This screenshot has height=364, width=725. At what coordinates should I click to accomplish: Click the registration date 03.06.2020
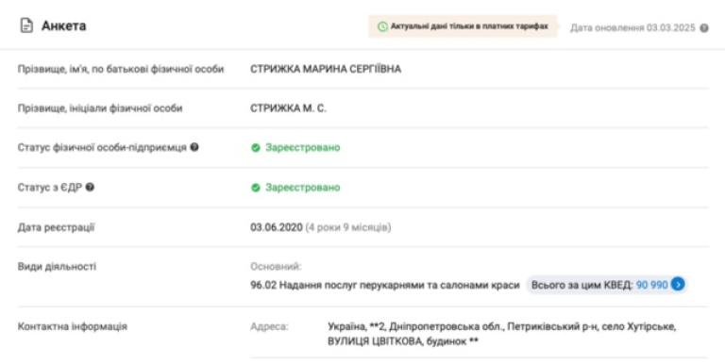[277, 227]
